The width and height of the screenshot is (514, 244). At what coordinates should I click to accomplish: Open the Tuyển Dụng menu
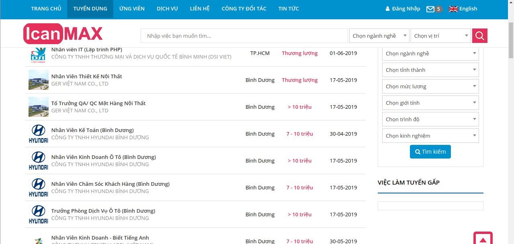point(90,9)
